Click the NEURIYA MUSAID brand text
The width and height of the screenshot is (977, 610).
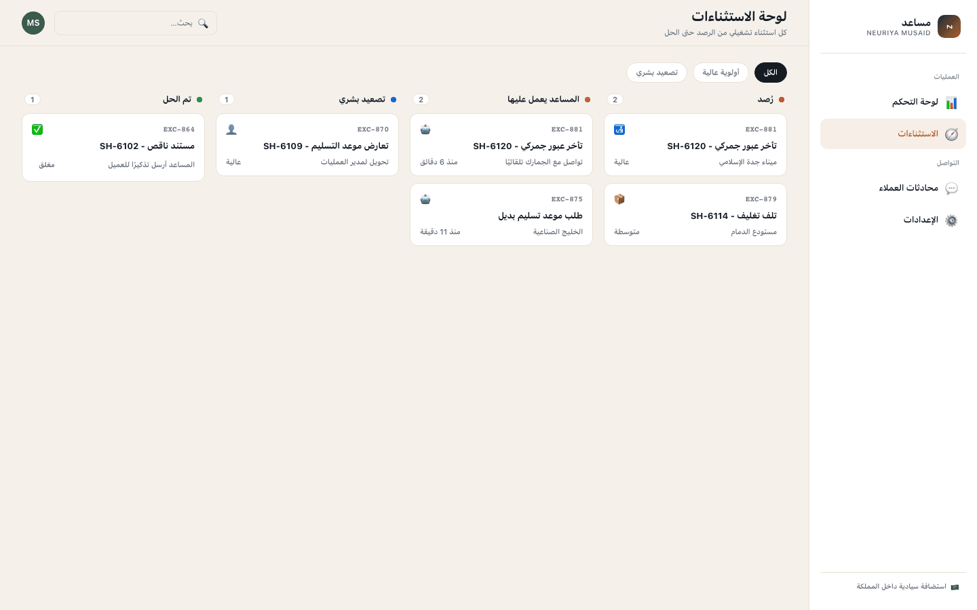tap(898, 33)
